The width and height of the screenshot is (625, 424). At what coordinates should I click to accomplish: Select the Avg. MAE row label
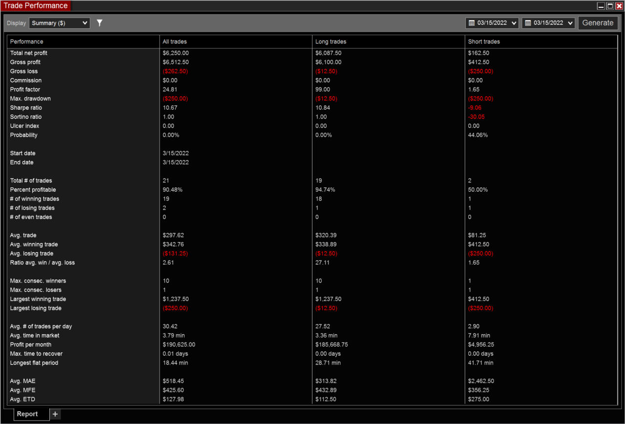pyautogui.click(x=23, y=381)
